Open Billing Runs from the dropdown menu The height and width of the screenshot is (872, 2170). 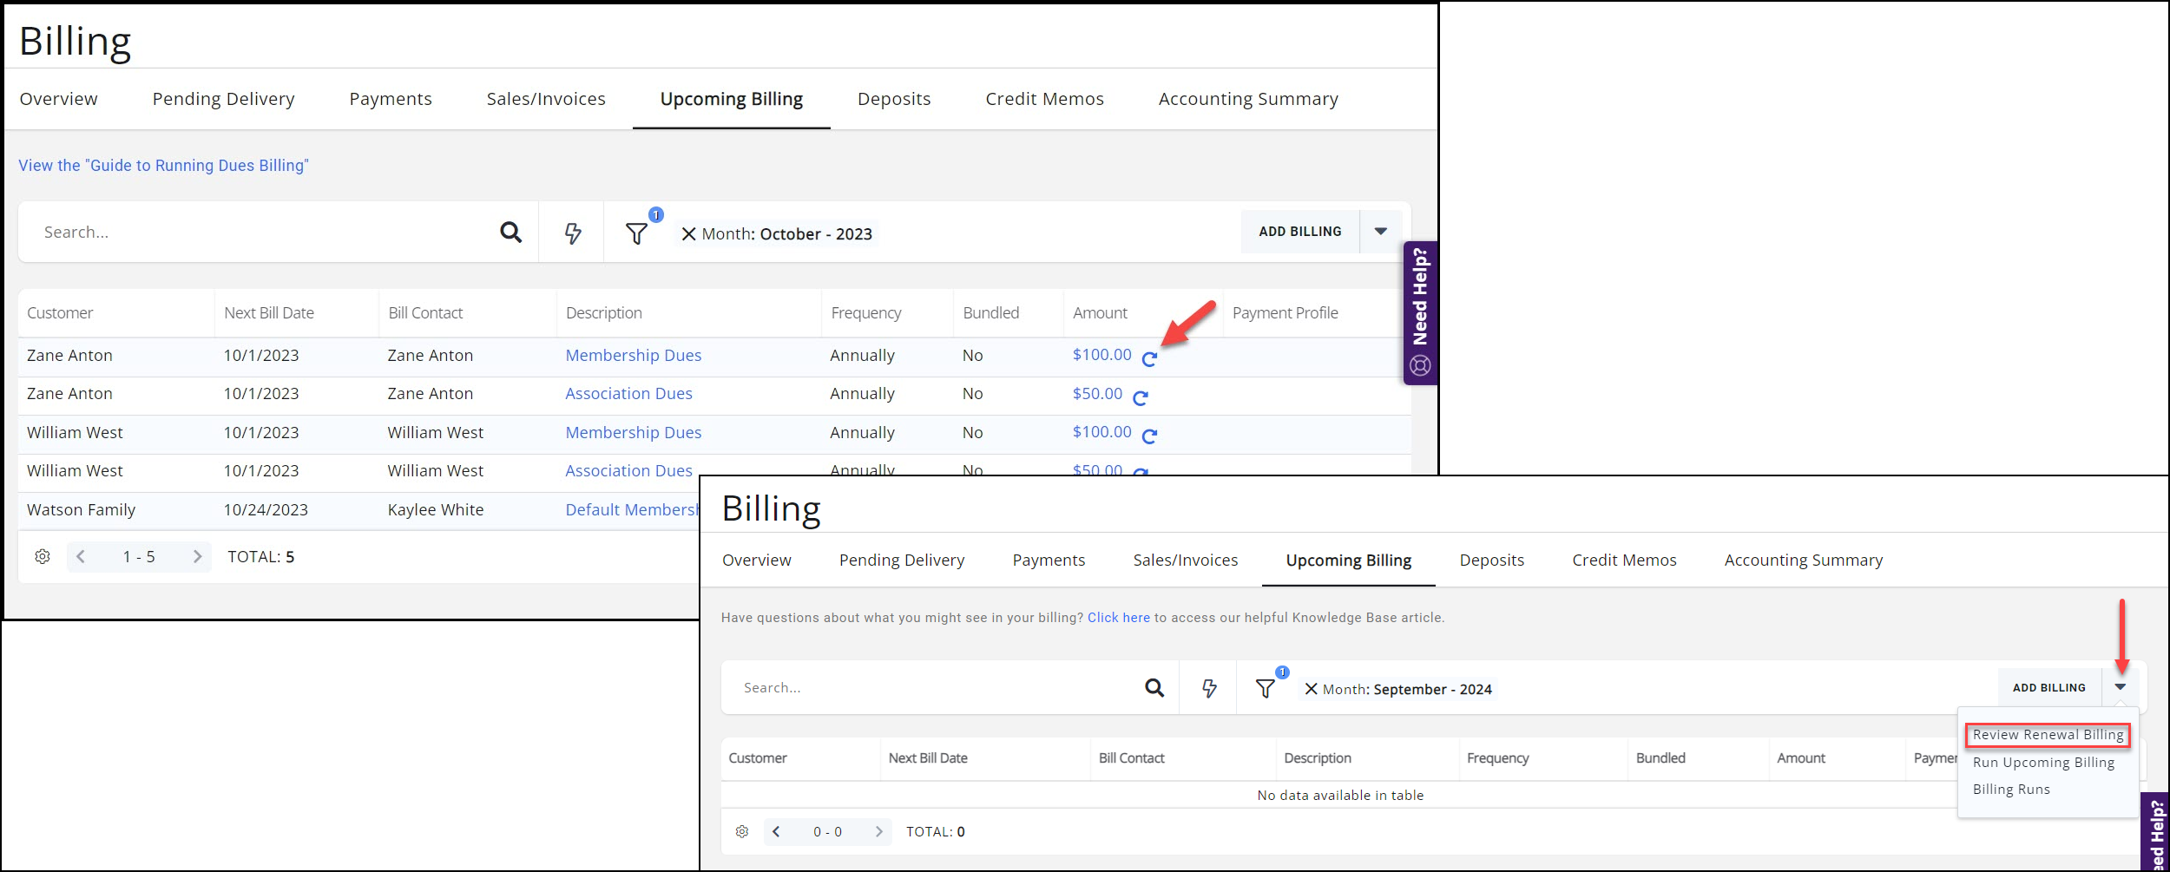pyautogui.click(x=2011, y=790)
